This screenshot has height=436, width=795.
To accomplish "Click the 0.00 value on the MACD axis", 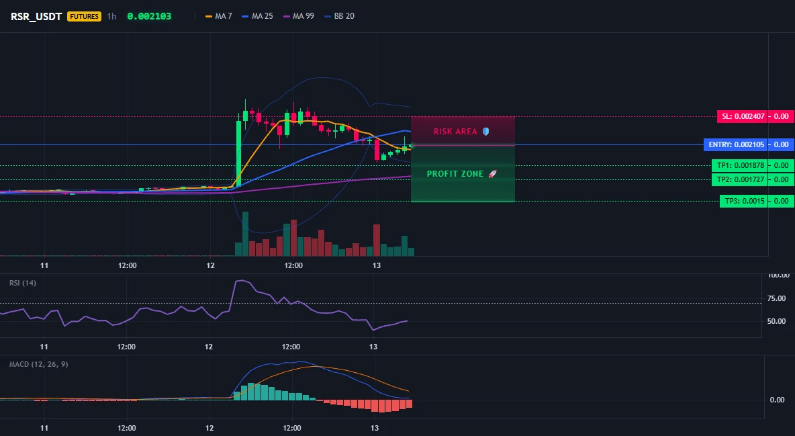I will 778,400.
